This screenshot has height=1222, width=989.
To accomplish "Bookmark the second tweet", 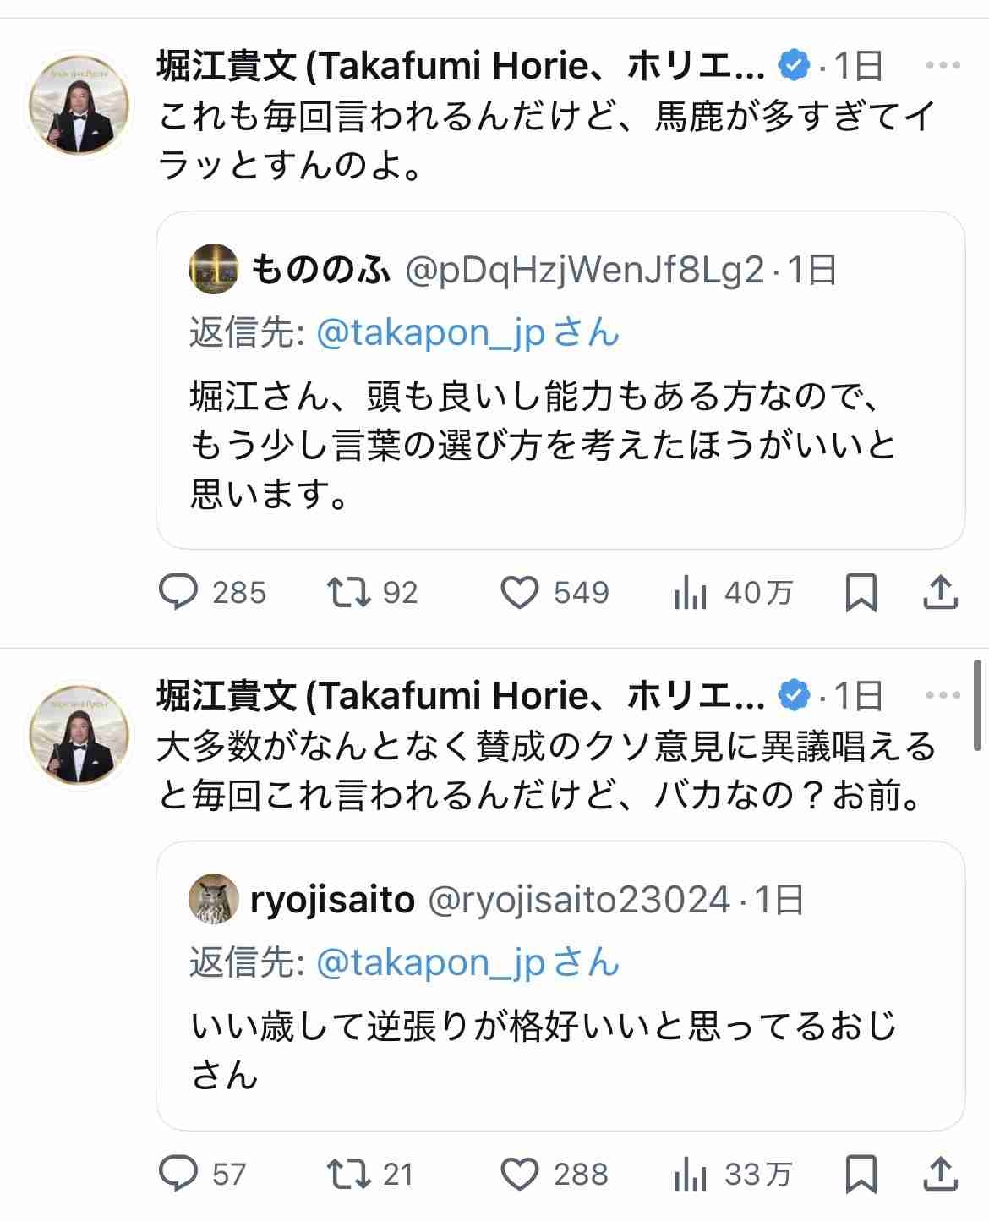I will [861, 1174].
